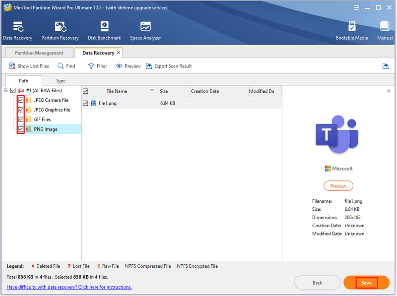Screen dimensions: 397x296
Task: Collapse the #1 All RAW Files tree node
Action: coord(5,90)
